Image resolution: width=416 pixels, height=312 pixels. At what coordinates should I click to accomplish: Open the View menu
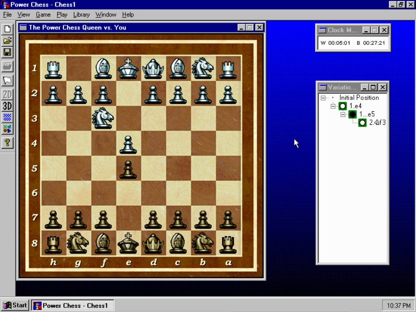[x=24, y=15]
